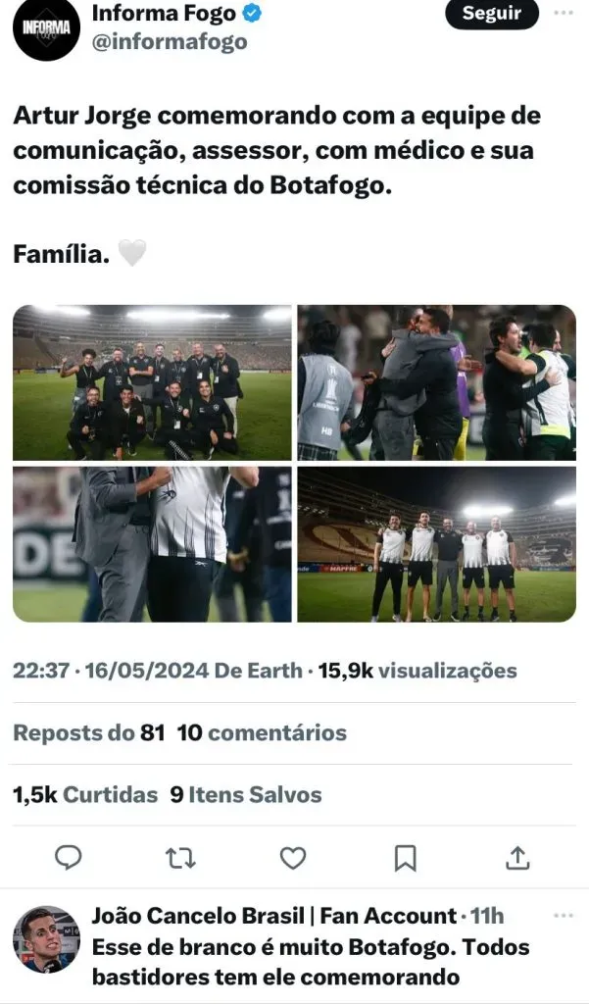
Task: View the list of 81 reposts
Action: pos(89,732)
